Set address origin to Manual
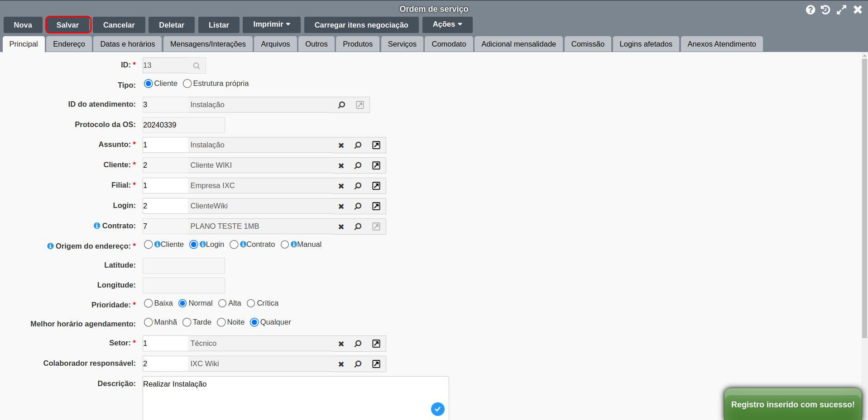Image resolution: width=868 pixels, height=420 pixels. point(284,245)
